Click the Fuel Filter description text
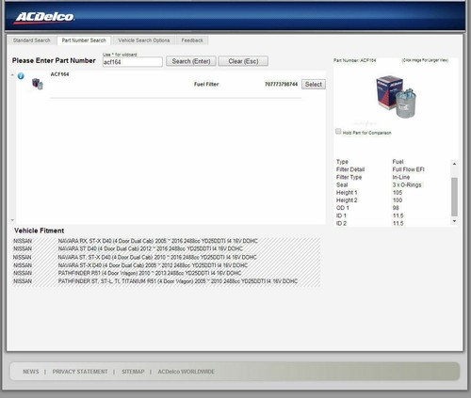 (206, 84)
